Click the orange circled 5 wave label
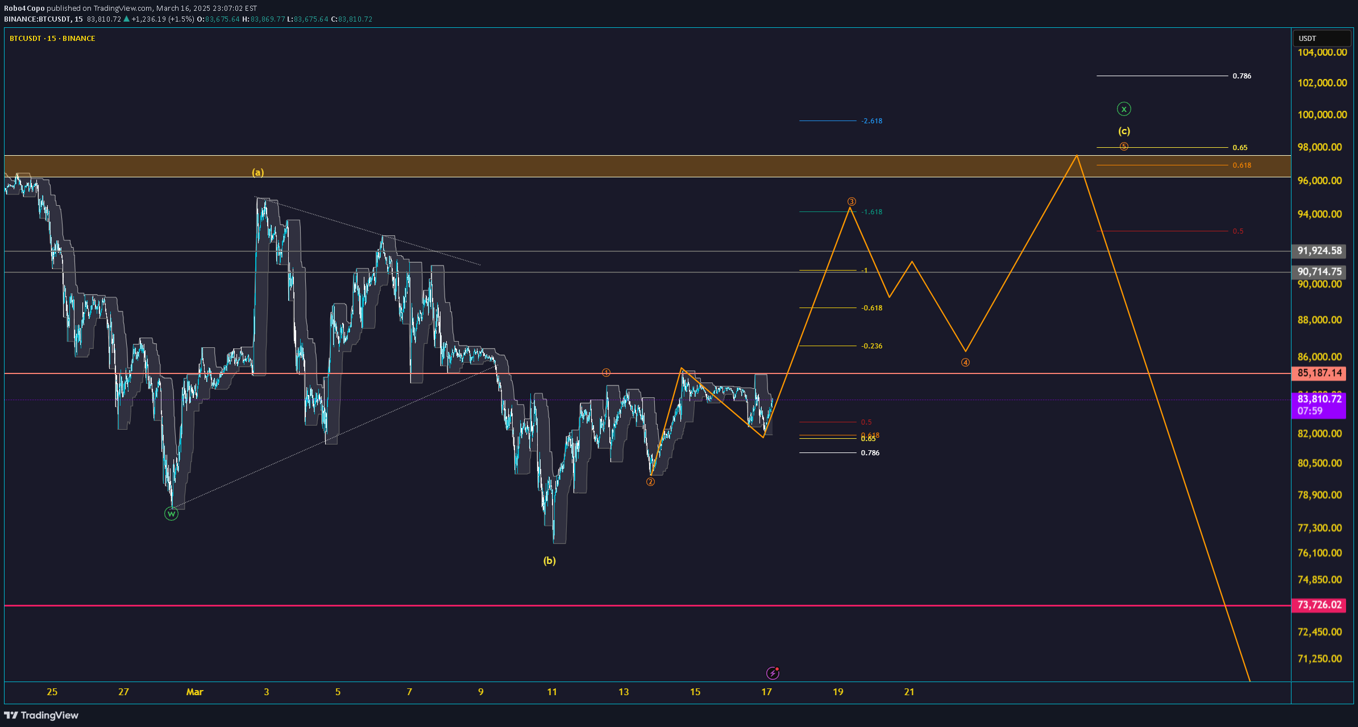The width and height of the screenshot is (1358, 727). click(1124, 147)
